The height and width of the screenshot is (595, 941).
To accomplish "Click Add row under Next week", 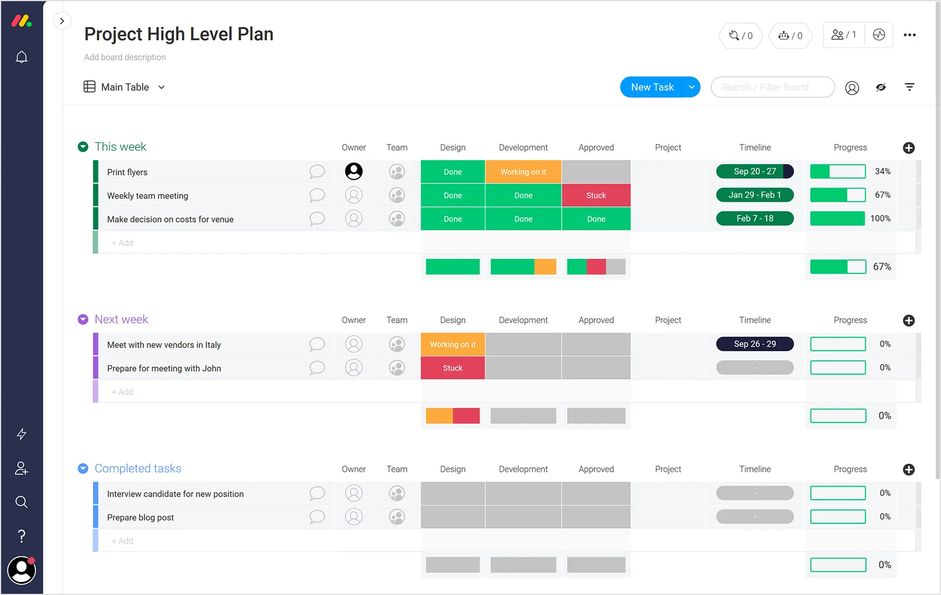I will coord(123,392).
